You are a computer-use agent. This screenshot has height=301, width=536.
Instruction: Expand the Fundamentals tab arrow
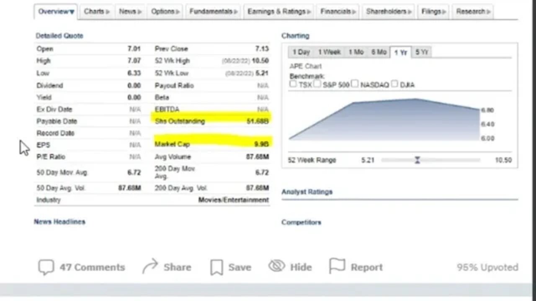coord(236,12)
